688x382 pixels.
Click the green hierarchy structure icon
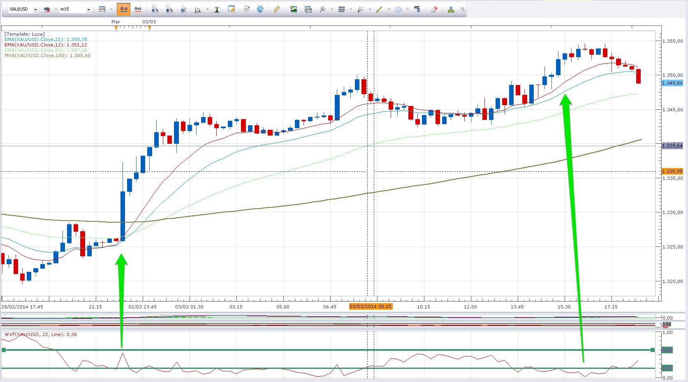pyautogui.click(x=451, y=9)
